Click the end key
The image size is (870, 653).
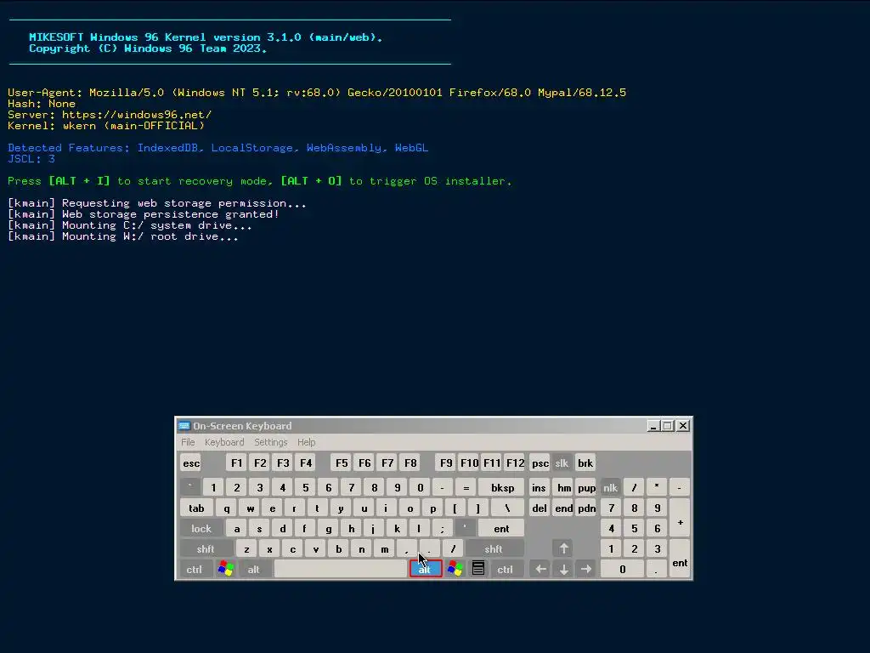[564, 508]
